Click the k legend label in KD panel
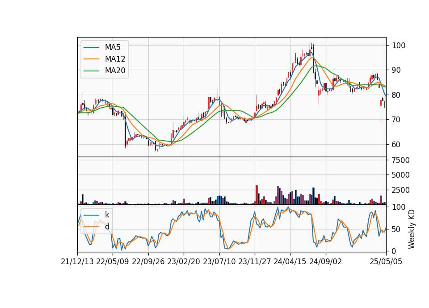 (x=107, y=215)
